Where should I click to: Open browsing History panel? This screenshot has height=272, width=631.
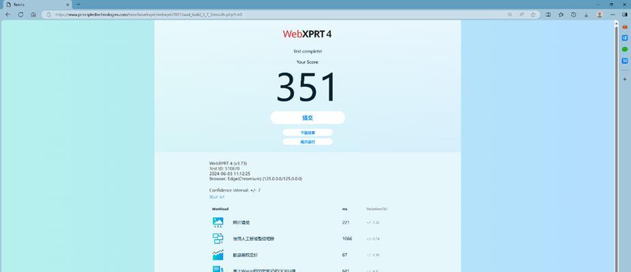click(x=574, y=14)
